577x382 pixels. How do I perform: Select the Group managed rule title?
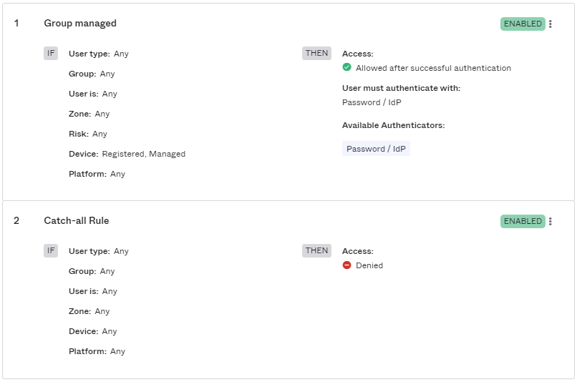coord(80,24)
